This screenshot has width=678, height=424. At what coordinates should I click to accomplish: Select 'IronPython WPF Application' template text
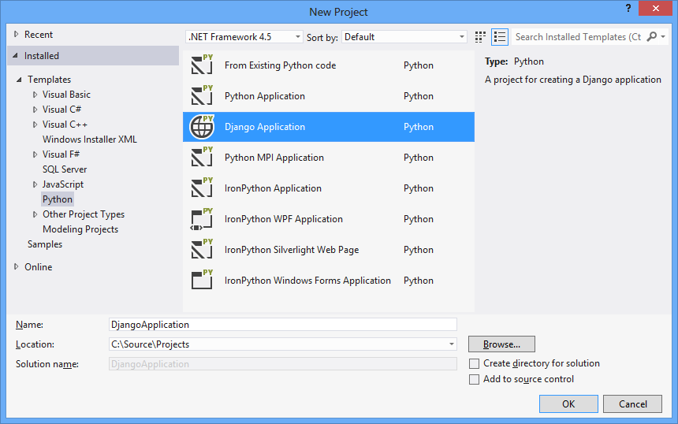click(x=284, y=219)
